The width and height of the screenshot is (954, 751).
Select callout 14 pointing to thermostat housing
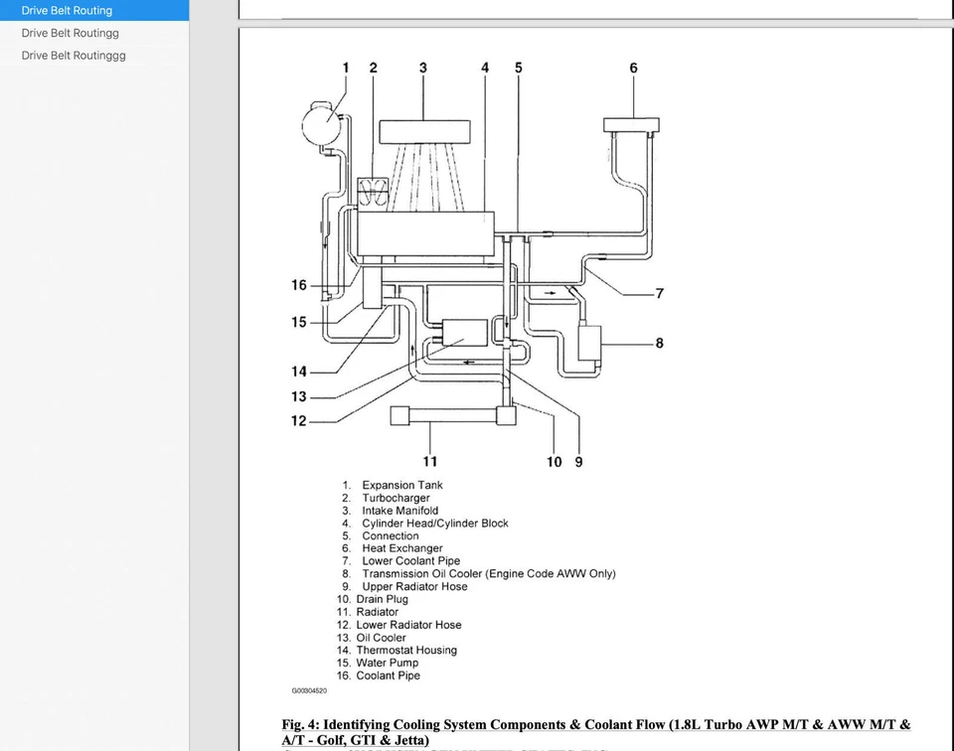[298, 372]
